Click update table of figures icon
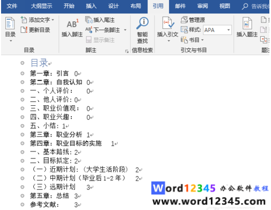Viewport: 271px width, 210px height. [263, 30]
